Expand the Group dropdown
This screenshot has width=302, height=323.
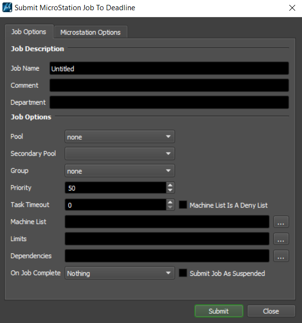[x=120, y=171]
